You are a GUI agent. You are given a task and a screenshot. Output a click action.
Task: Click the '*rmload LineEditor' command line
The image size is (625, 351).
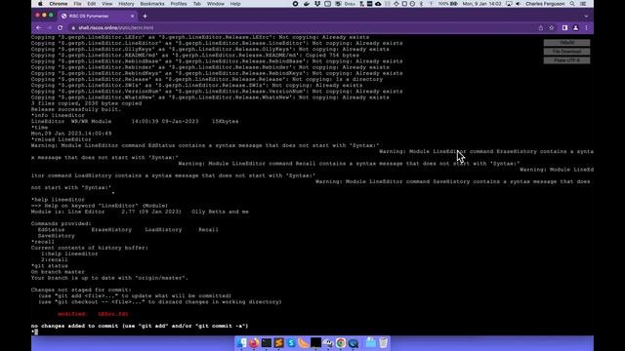coord(61,139)
